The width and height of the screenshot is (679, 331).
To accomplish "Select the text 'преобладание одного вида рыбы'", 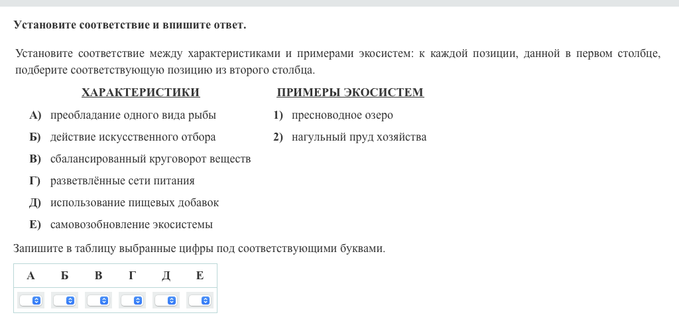I will pos(133,115).
